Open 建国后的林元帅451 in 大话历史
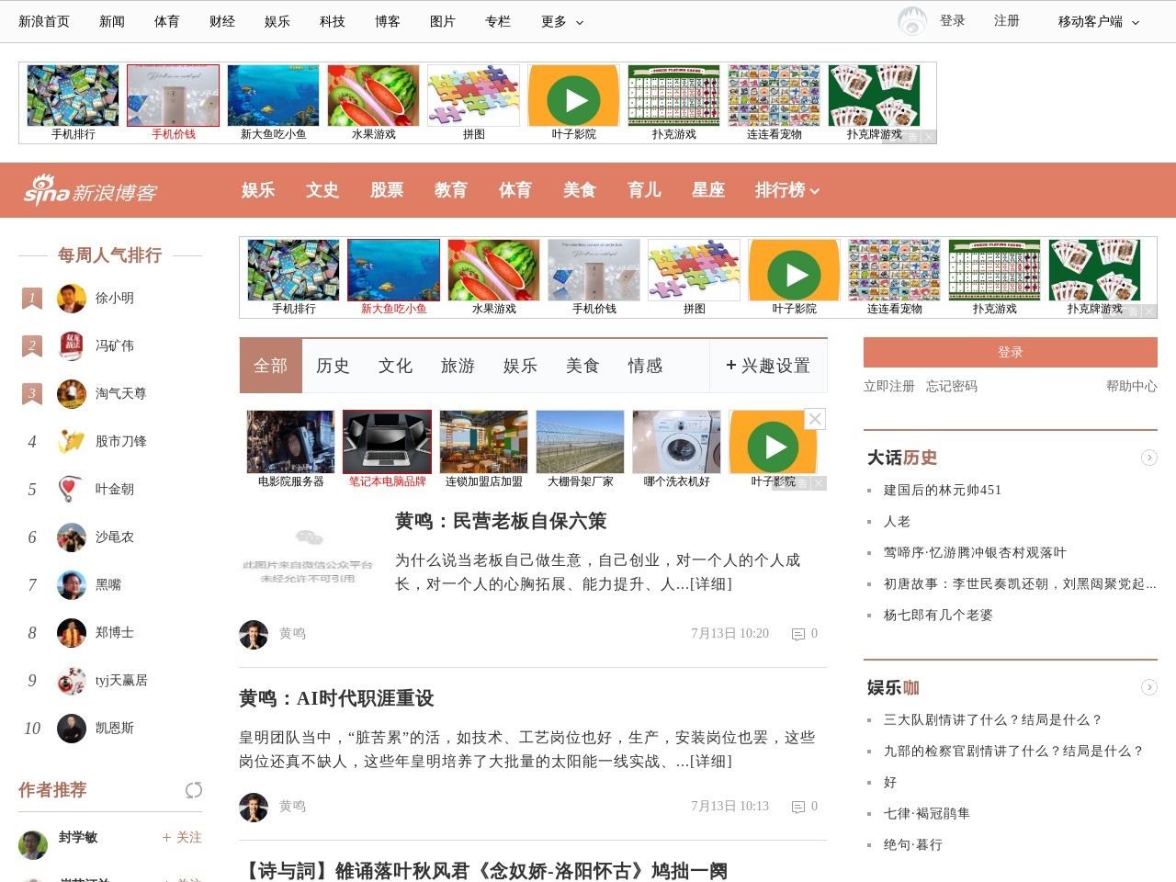Viewport: 1176px width, 882px height. coord(943,490)
